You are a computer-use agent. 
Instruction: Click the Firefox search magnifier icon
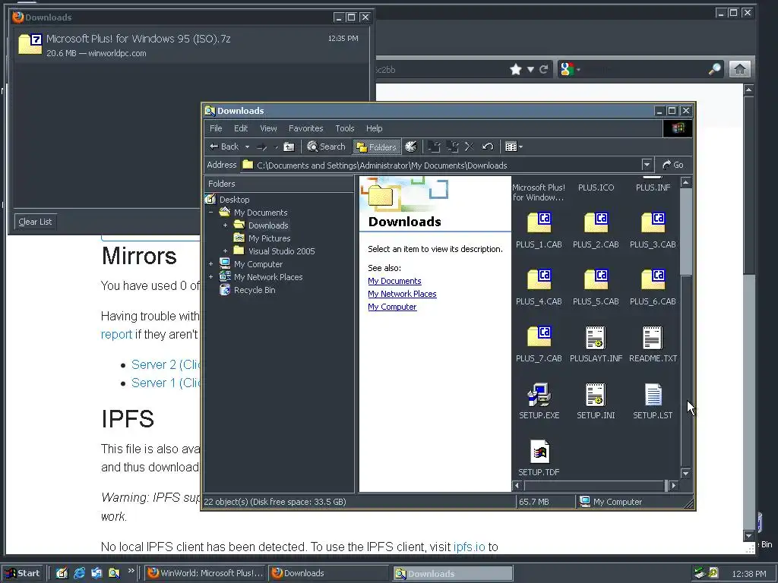pos(714,69)
